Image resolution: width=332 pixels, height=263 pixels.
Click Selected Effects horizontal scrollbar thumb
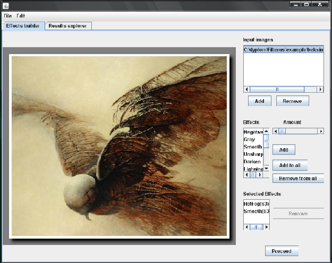point(256,227)
